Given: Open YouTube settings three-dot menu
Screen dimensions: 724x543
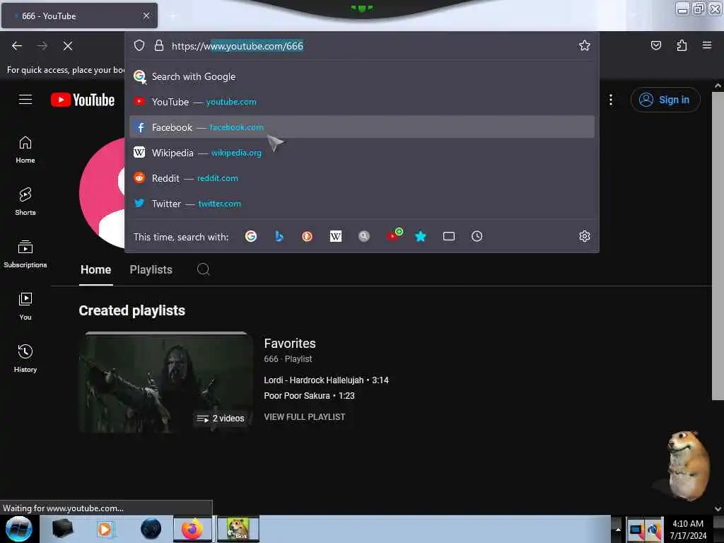Looking at the screenshot, I should 610,100.
